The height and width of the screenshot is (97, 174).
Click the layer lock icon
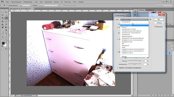[169, 53]
